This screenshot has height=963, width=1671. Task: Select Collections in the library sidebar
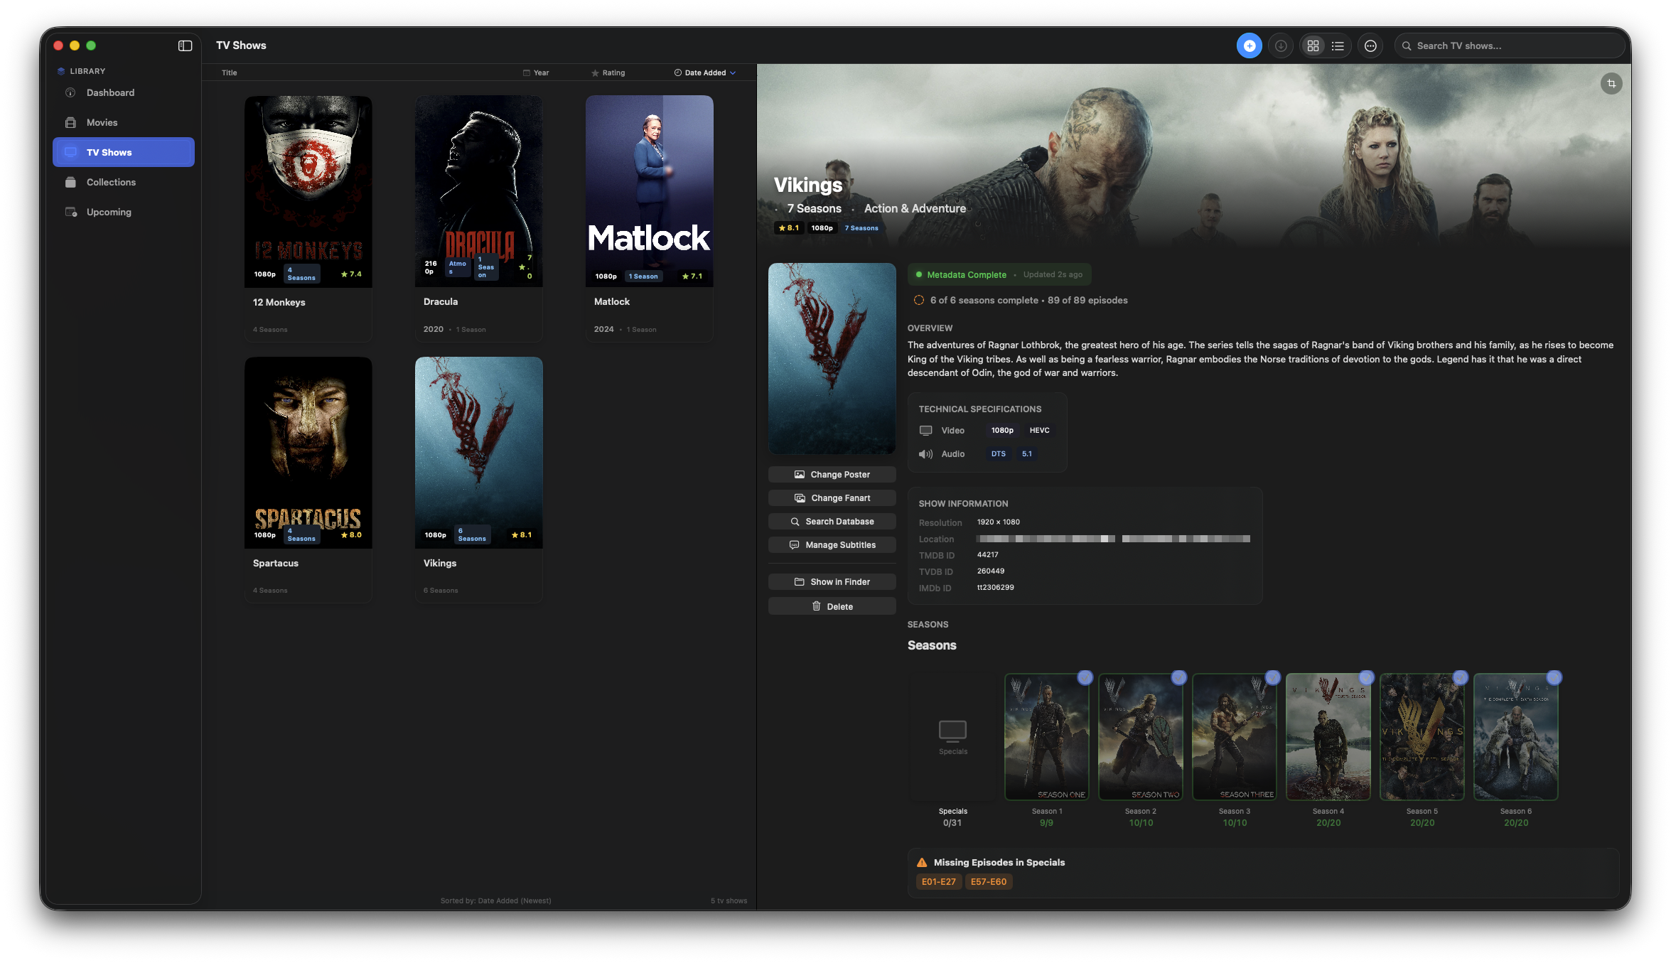(x=111, y=182)
